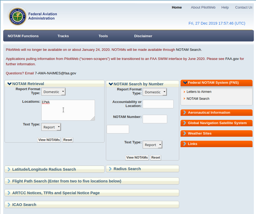Open the NOTAM Functions menu
The height and width of the screenshot is (214, 256).
23,36
